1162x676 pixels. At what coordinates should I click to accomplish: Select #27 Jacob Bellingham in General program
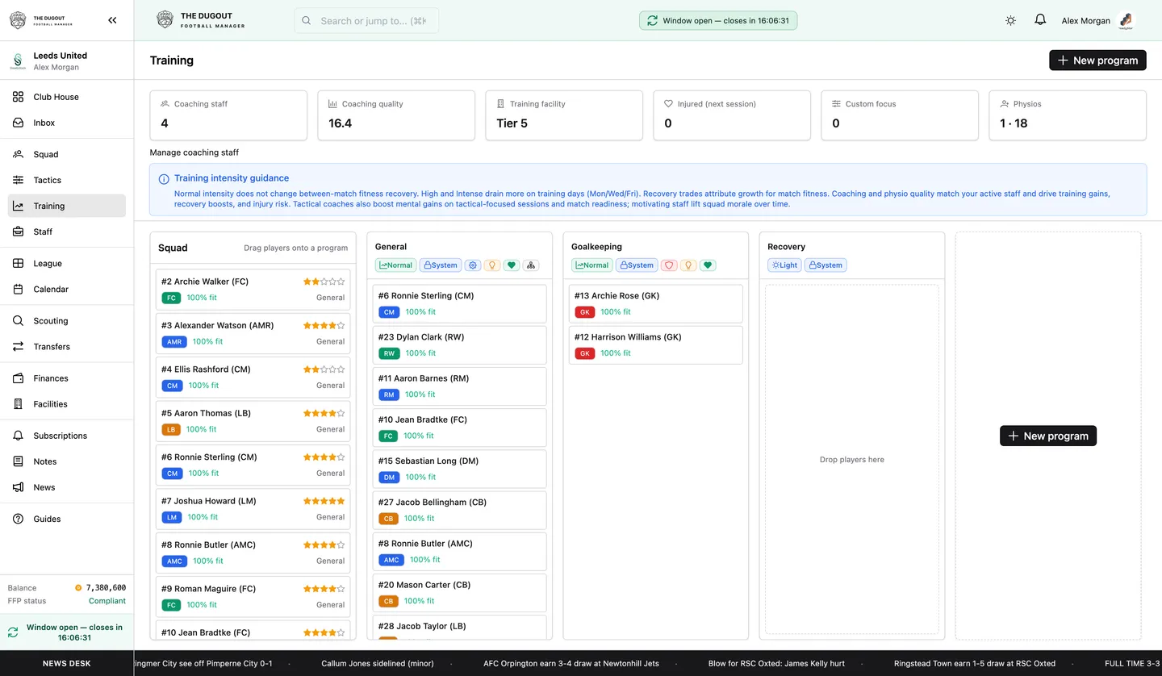click(x=459, y=510)
